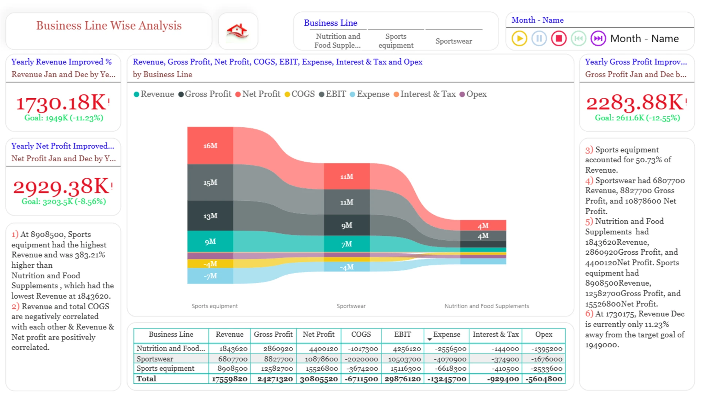Click the Goal: 3203.5K (-8.56%) text

pyautogui.click(x=64, y=201)
